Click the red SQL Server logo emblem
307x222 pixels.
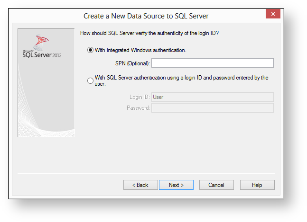pos(42,41)
